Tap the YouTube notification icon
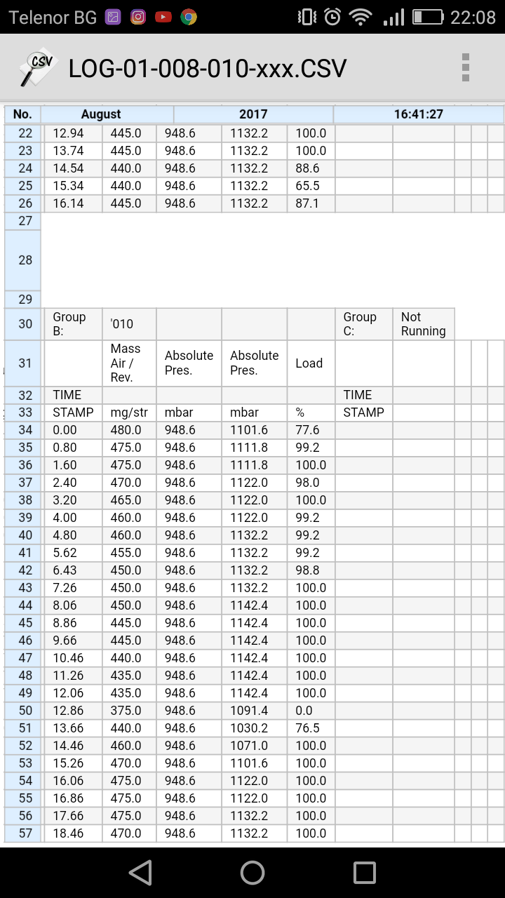Screen dimensions: 505x898 click(x=163, y=17)
